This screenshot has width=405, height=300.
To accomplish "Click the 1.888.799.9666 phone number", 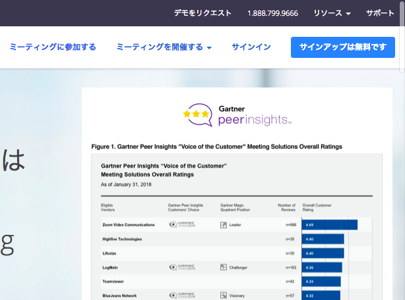I will (272, 13).
